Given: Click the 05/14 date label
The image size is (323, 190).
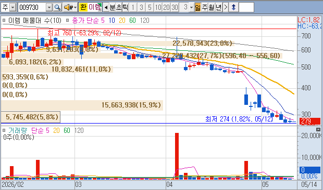Looking at the screenshot, I should (309, 184).
